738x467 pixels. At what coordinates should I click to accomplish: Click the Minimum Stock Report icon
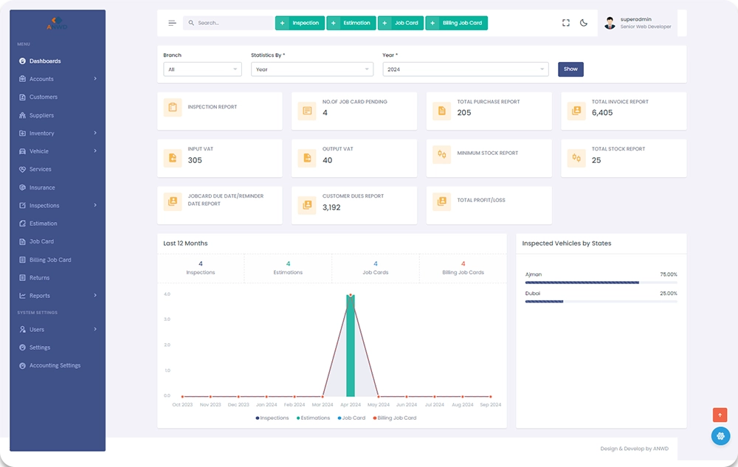[441, 154]
